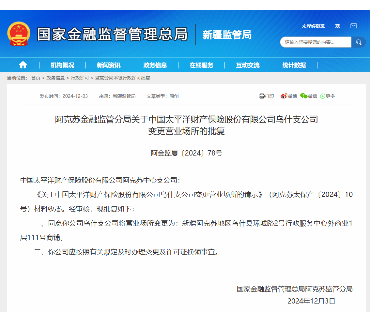Open the 互动交流 menu

pyautogui.click(x=248, y=65)
